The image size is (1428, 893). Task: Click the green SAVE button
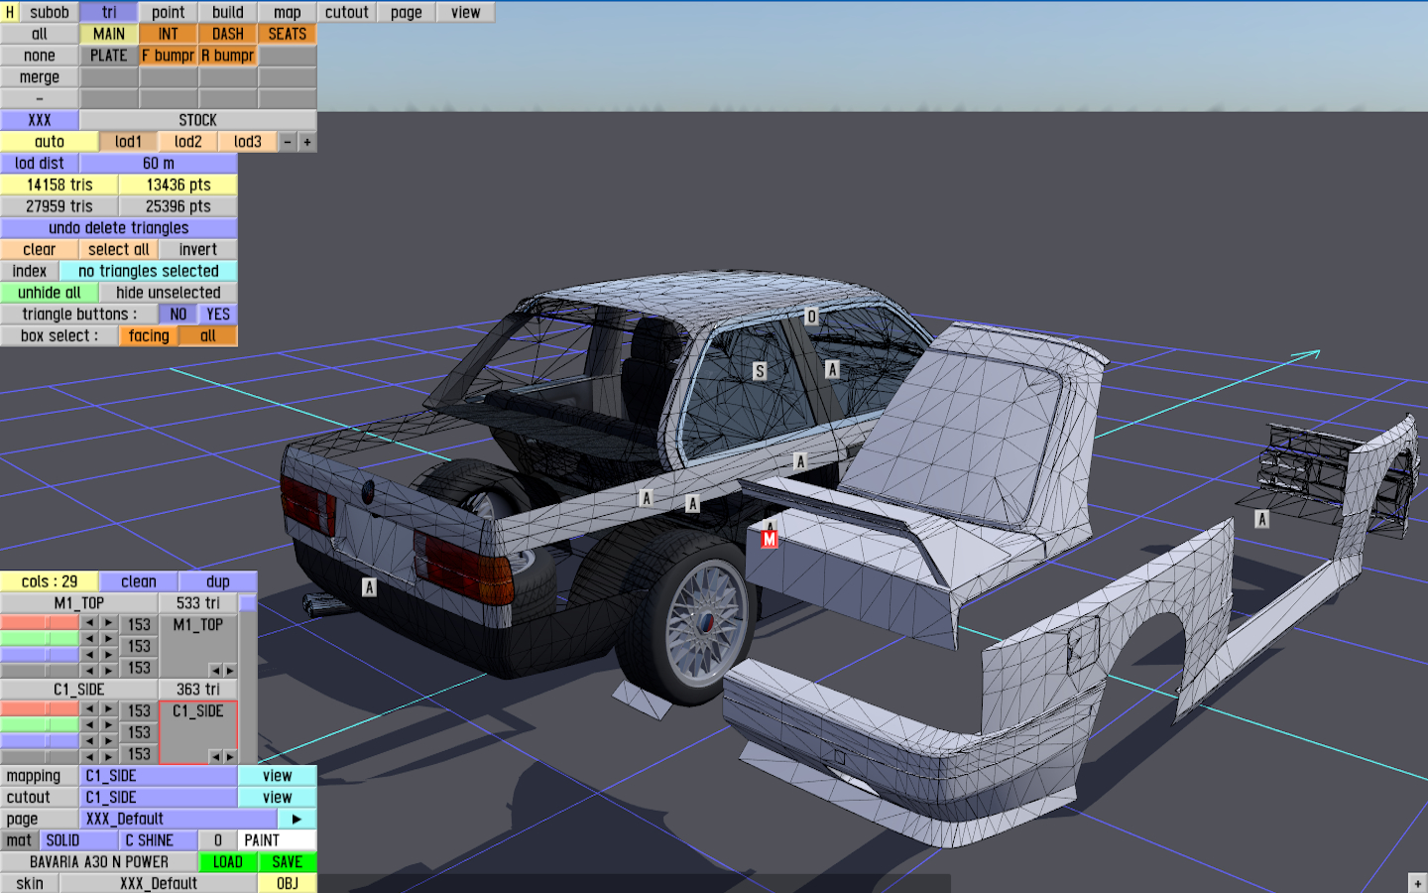(288, 862)
